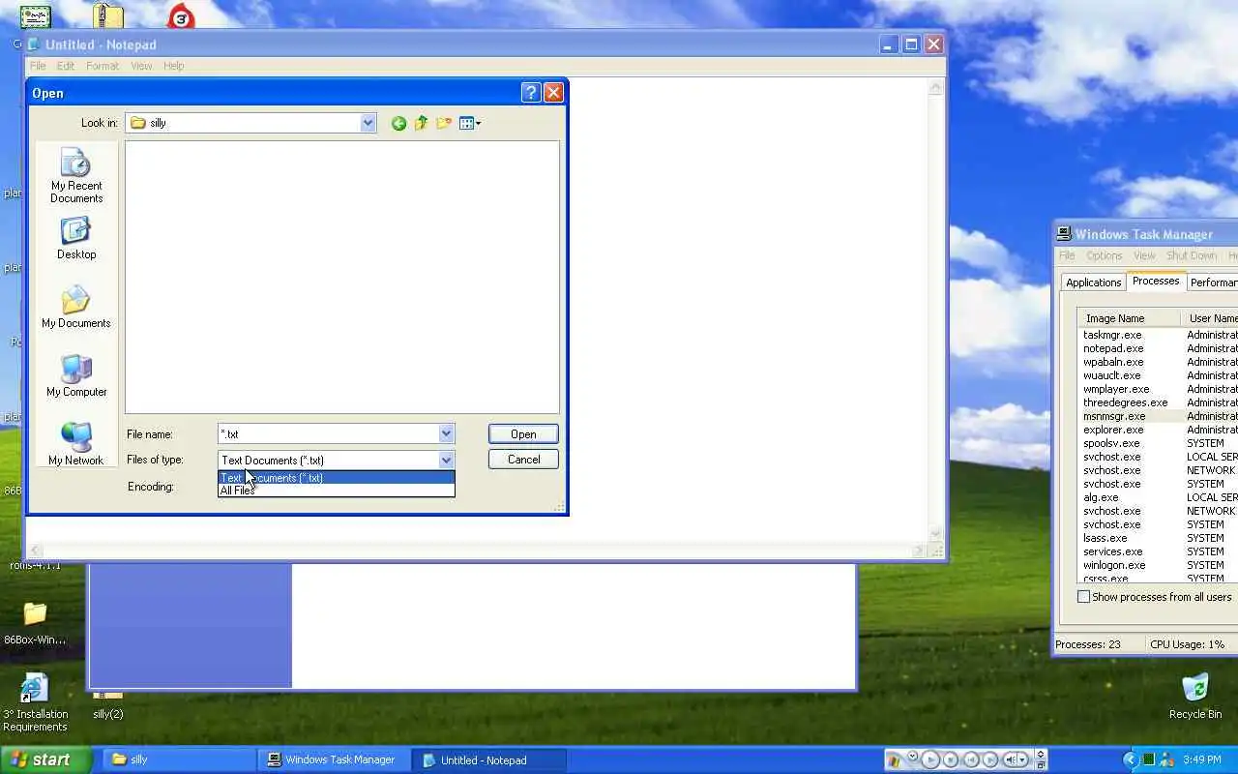Click the Up One Level folder icon
The image size is (1238, 774).
point(421,123)
